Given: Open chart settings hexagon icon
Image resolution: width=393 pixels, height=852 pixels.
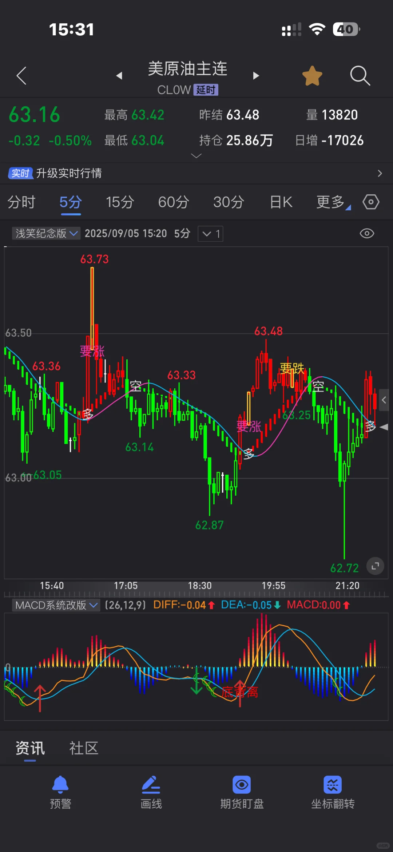Looking at the screenshot, I should (x=371, y=202).
